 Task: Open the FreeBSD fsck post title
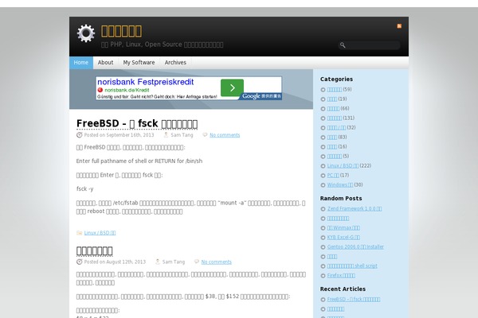(137, 123)
